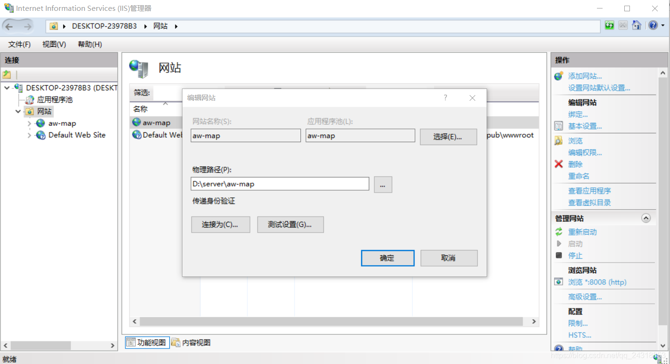Click the home icon in address bar

tap(637, 25)
